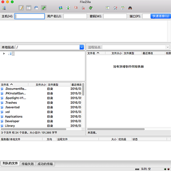171x171 pixels.
Task: Click the Applications folder icon
Action: tap(2, 117)
